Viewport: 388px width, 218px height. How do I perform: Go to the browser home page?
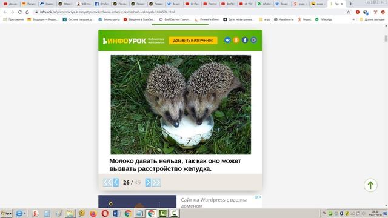pyautogui.click(x=27, y=12)
